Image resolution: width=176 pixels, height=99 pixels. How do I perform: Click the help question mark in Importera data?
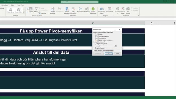[x=115, y=29]
